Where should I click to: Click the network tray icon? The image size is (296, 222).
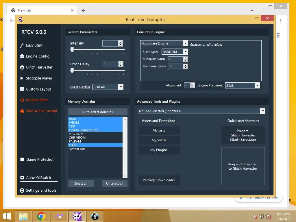tap(262, 216)
